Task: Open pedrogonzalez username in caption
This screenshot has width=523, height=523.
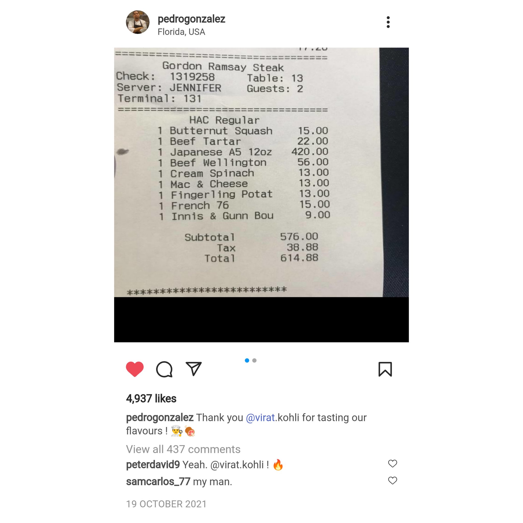Action: [160, 418]
